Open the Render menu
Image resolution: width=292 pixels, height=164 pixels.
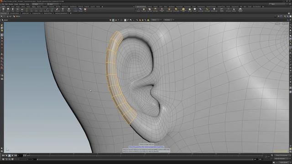11,4
